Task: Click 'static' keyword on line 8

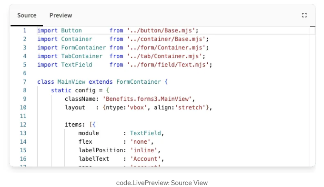Action: point(61,90)
